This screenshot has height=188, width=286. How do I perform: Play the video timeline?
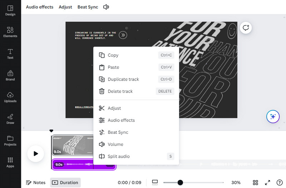[36, 154]
